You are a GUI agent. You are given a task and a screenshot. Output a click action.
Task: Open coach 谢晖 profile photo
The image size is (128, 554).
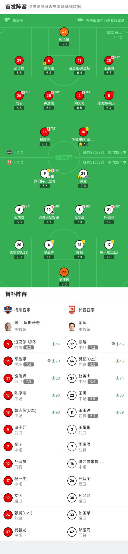pyautogui.click(x=72, y=327)
